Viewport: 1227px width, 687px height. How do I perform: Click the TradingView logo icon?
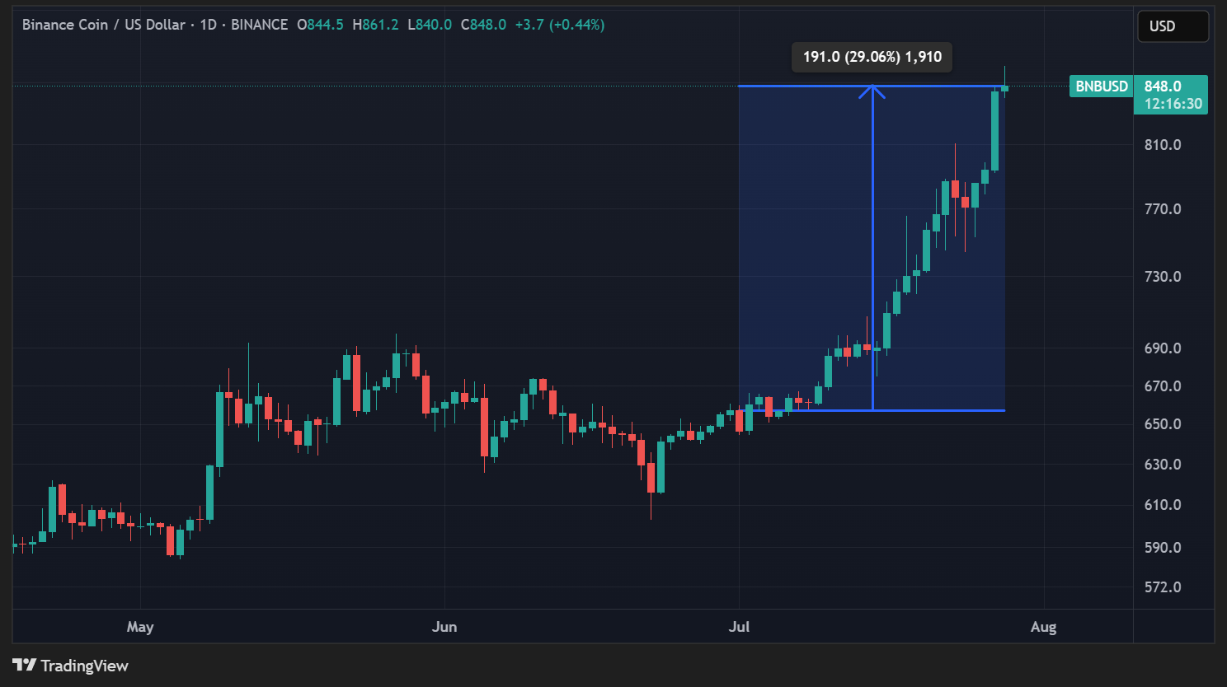pos(24,665)
